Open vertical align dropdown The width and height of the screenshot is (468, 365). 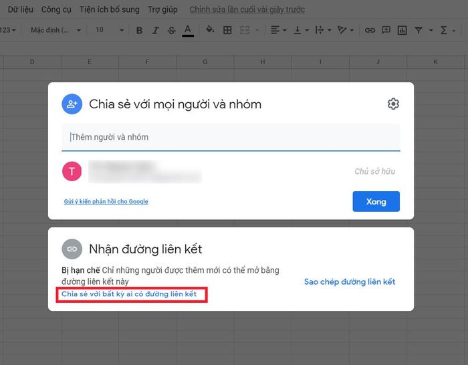[301, 30]
